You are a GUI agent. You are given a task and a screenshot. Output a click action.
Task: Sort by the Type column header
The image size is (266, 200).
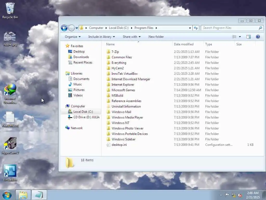pyautogui.click(x=219, y=44)
